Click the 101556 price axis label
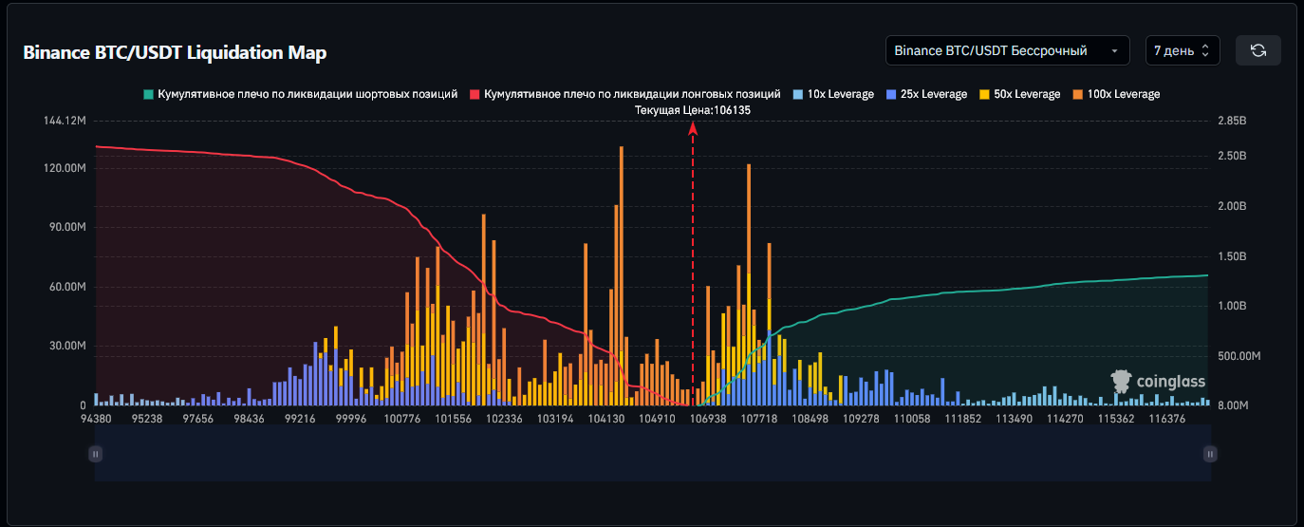Screen dimensions: 1304x527 point(453,419)
